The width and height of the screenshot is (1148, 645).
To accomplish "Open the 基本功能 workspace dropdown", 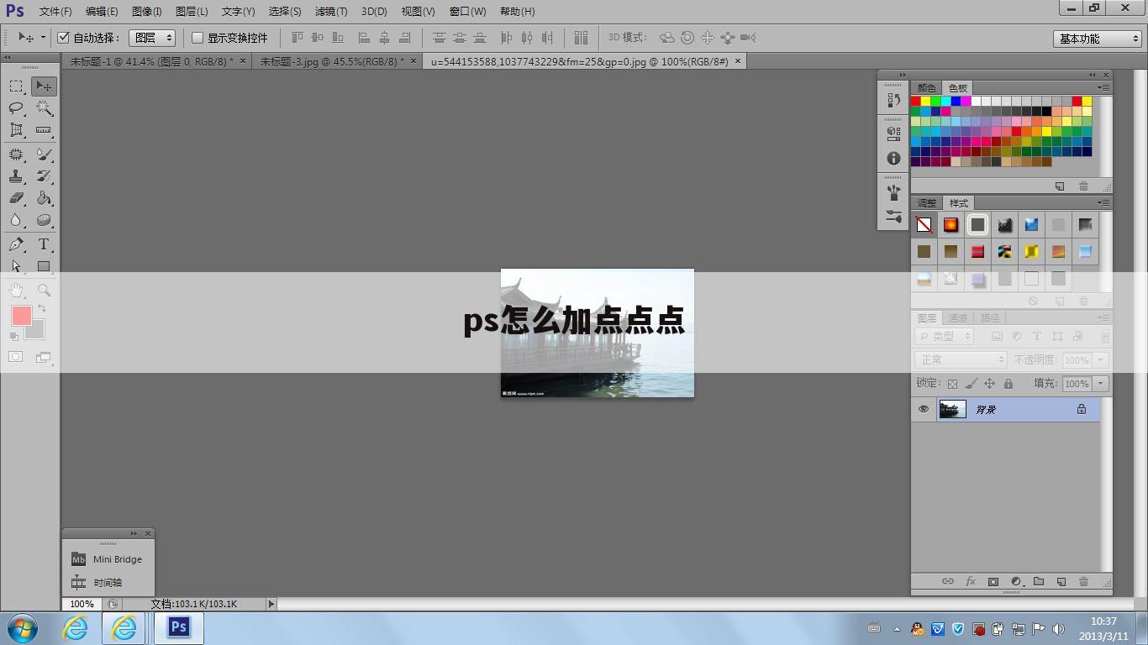I will tap(1097, 39).
